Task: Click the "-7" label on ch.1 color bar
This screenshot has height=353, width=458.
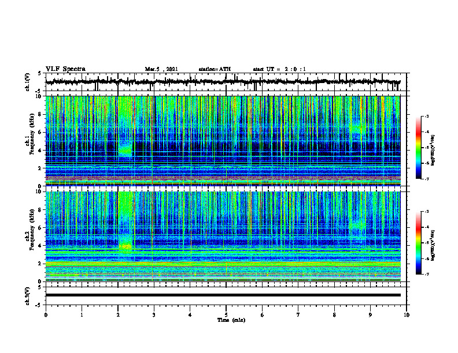Action: (426, 179)
